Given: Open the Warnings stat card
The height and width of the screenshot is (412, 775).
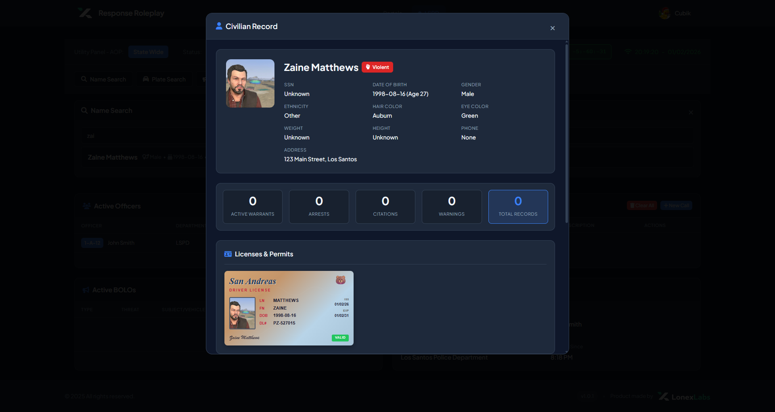Looking at the screenshot, I should coord(452,207).
